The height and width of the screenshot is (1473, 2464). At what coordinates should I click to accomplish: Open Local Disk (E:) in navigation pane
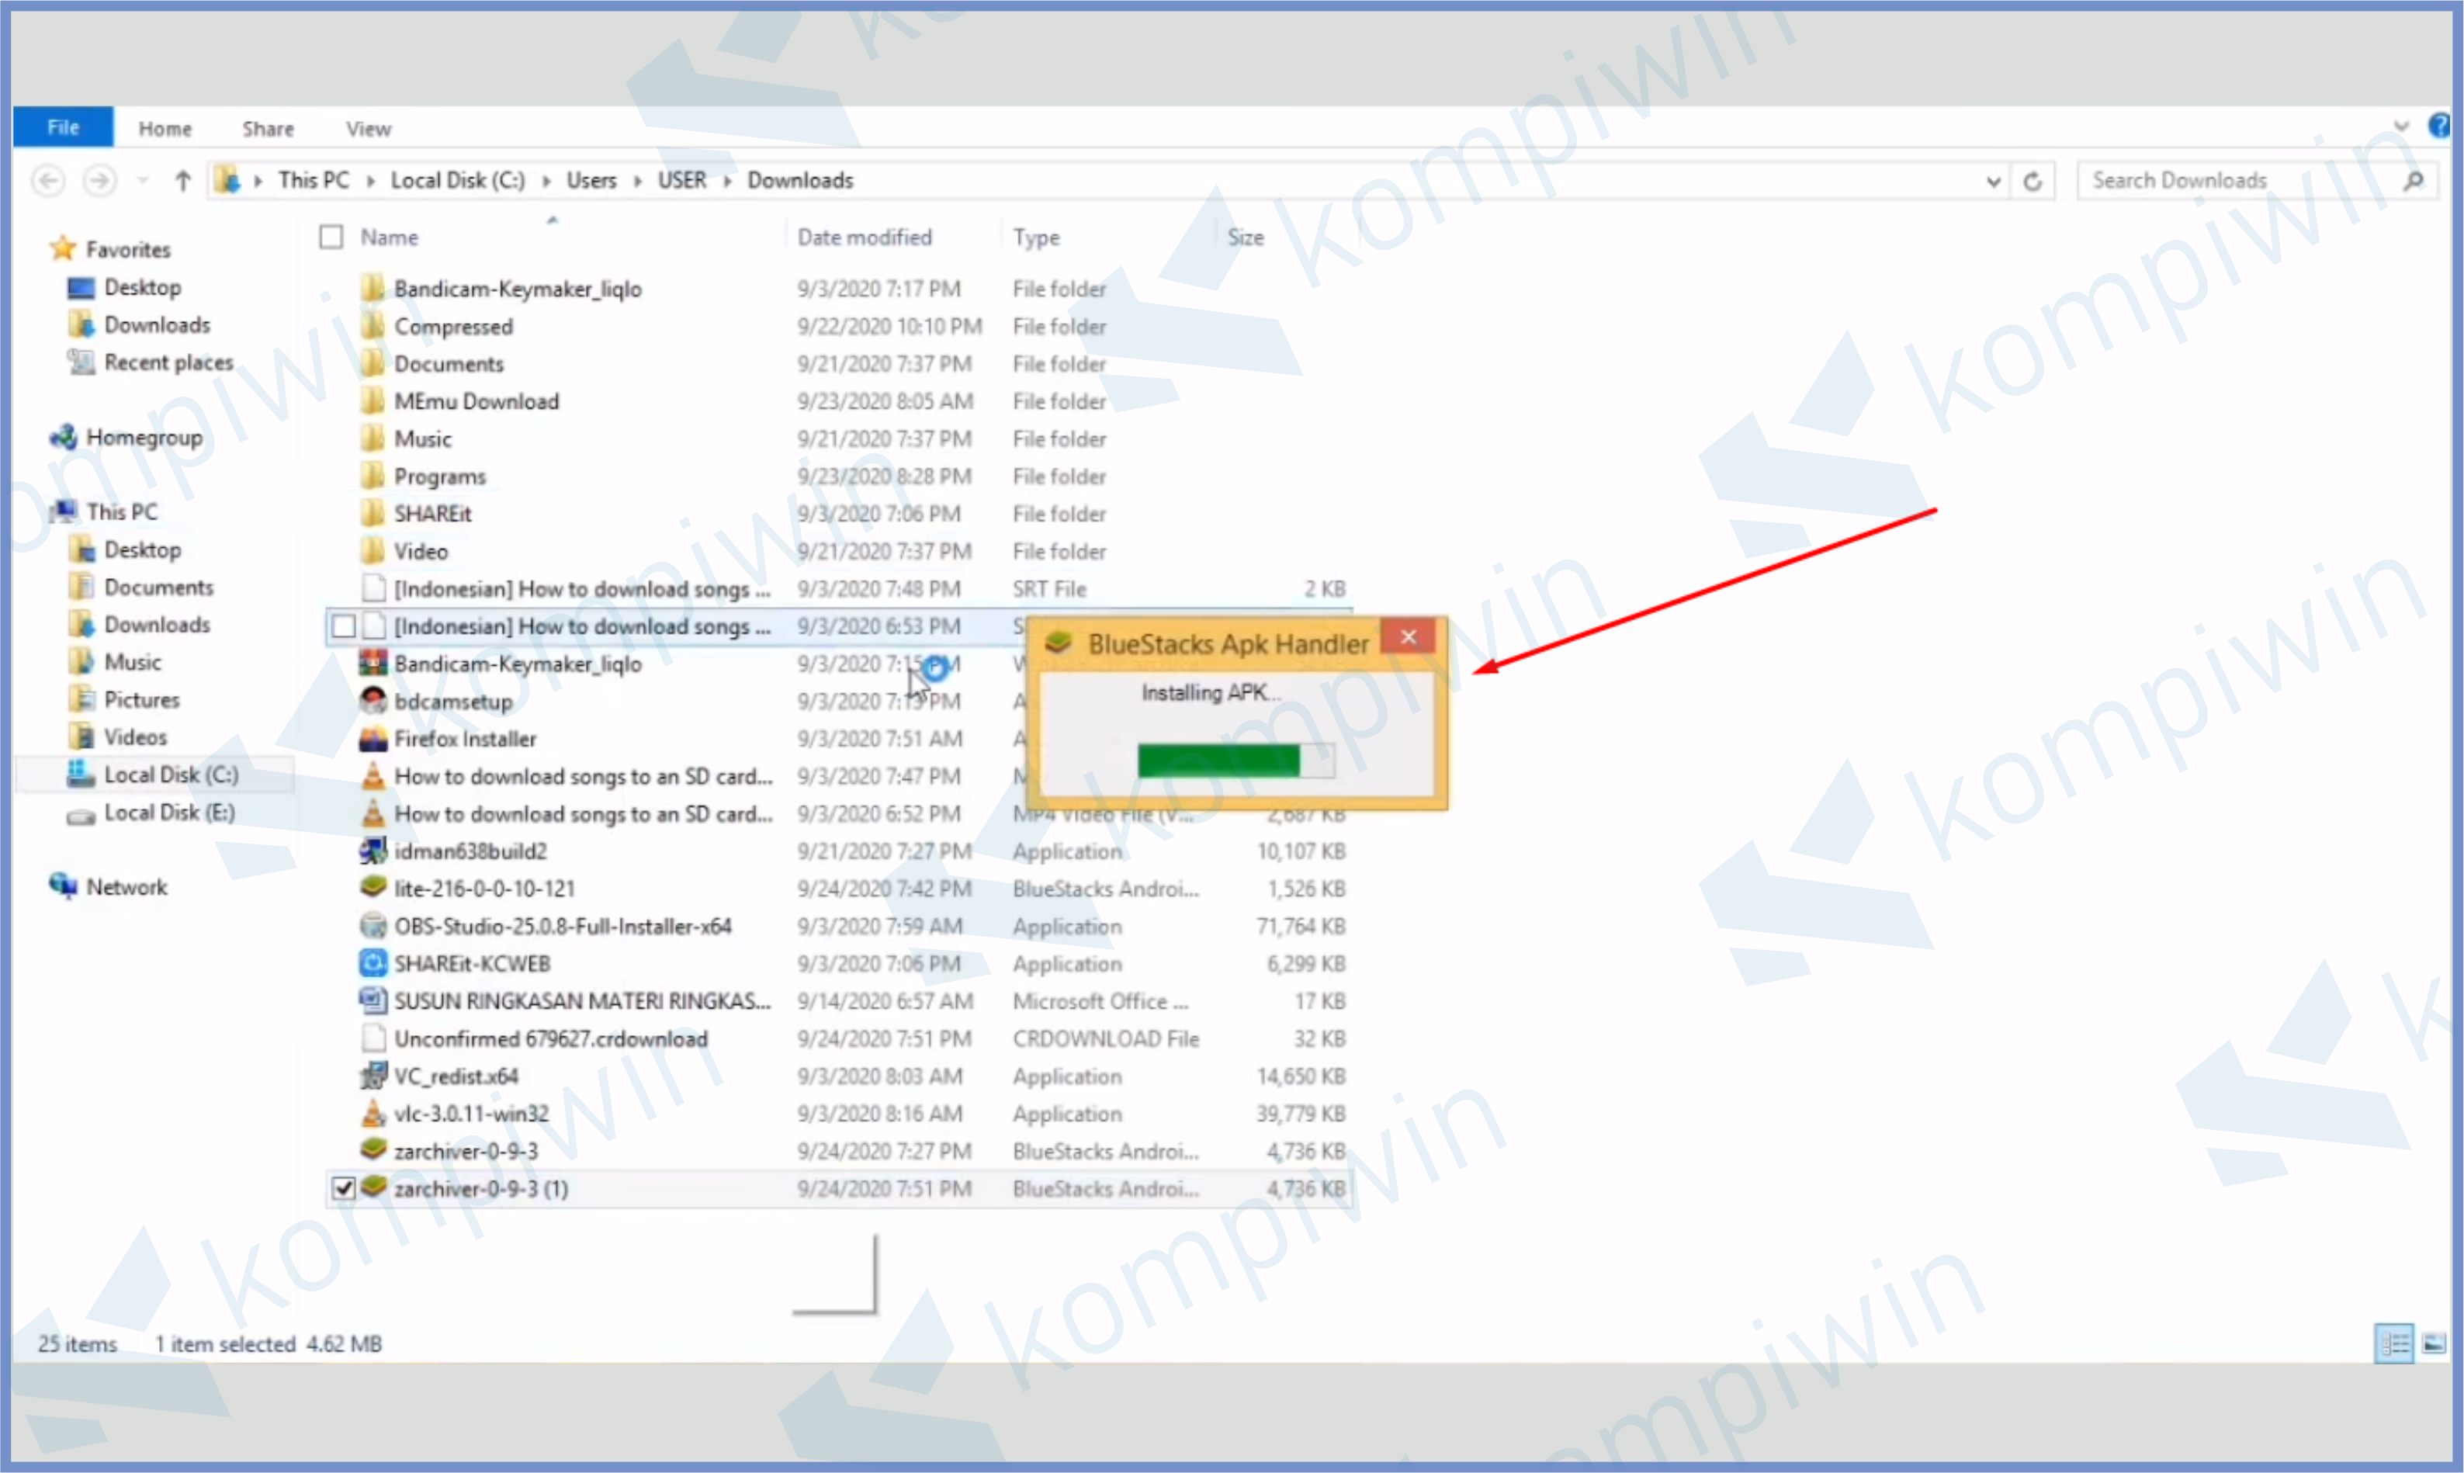[x=168, y=813]
